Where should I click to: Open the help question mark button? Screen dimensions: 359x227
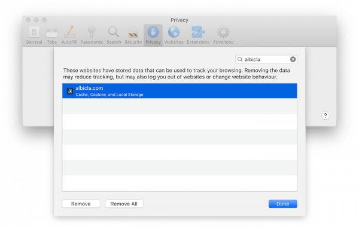pyautogui.click(x=325, y=116)
